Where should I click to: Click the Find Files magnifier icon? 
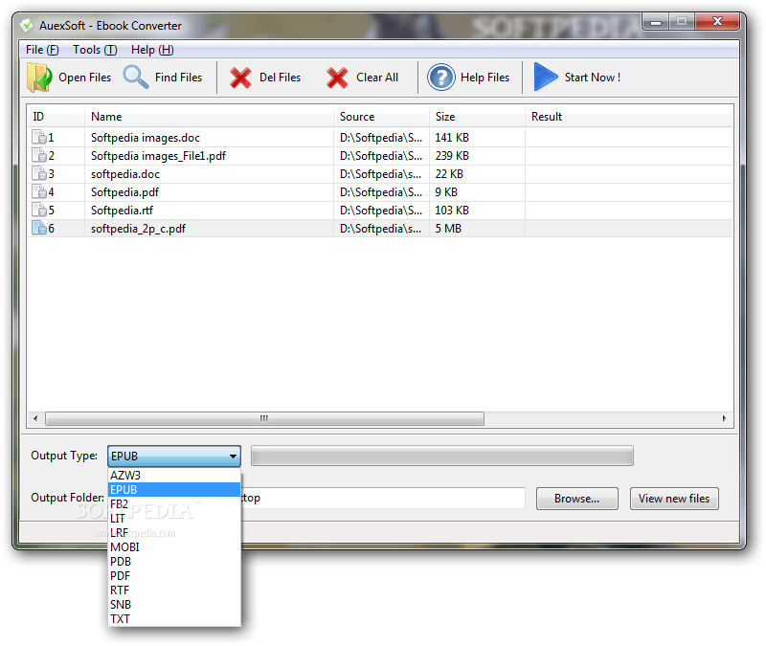click(x=136, y=78)
